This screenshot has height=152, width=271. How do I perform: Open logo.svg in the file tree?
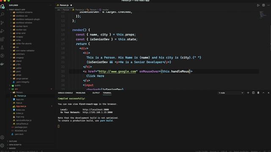coord(20,117)
